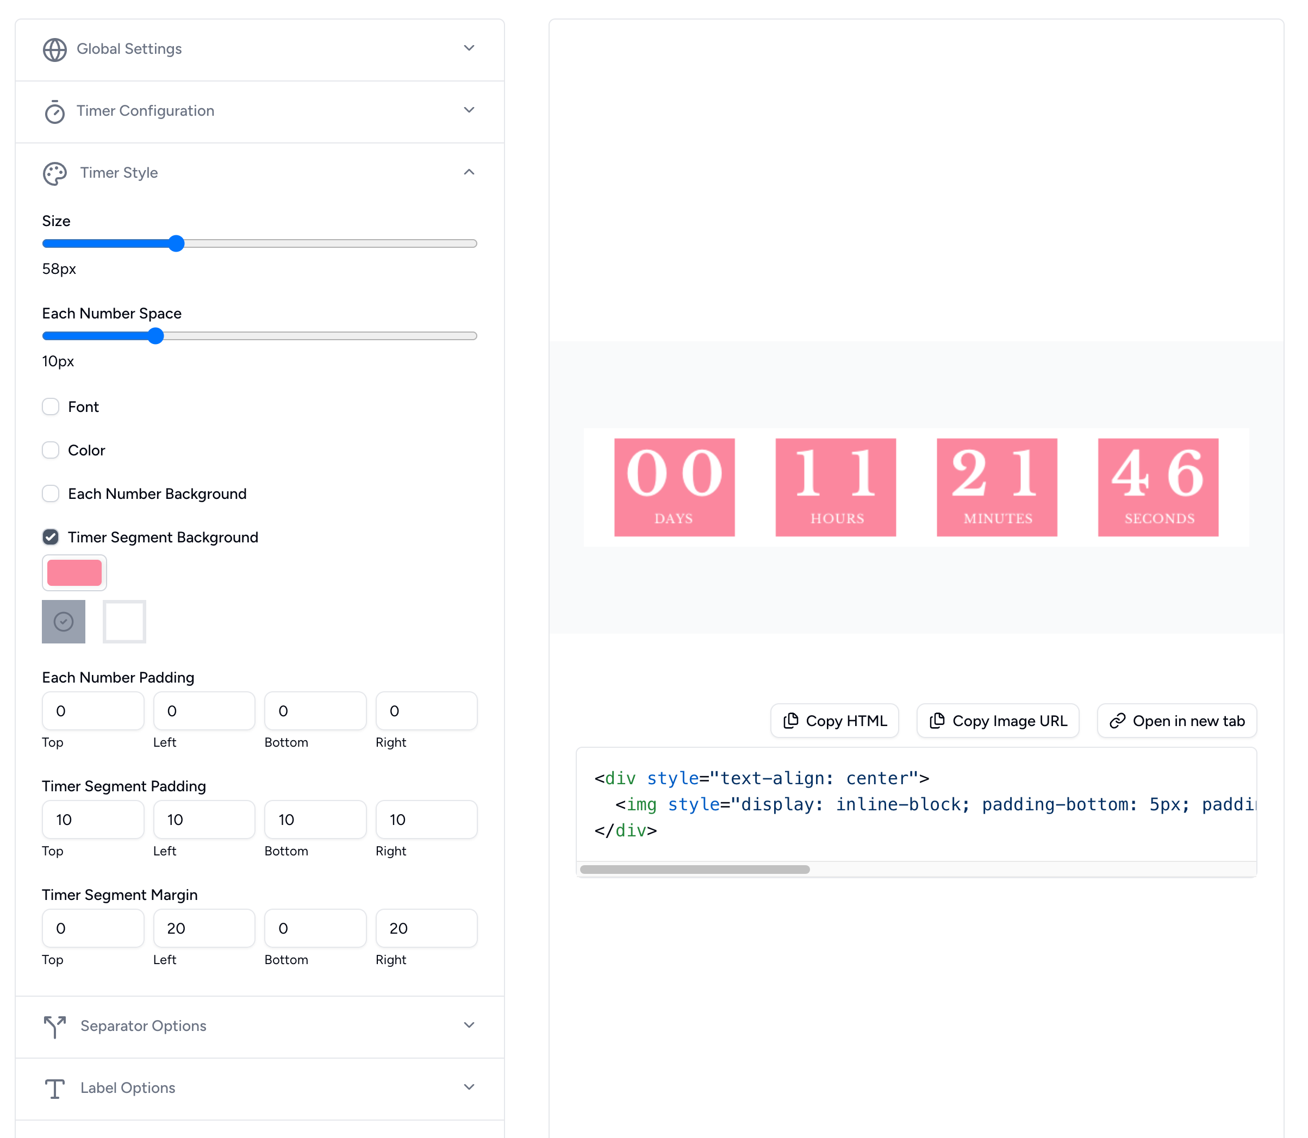Select the transparent background swatch option
This screenshot has height=1138, width=1308.
pos(124,621)
